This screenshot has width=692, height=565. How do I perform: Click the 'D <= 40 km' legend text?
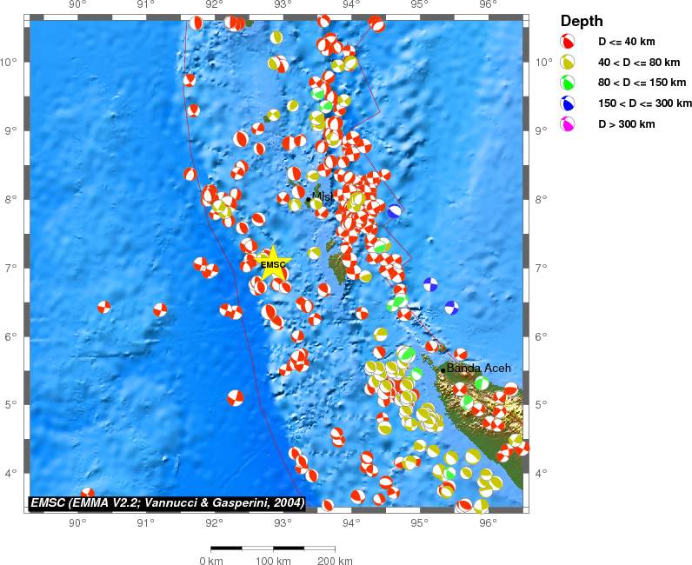click(x=626, y=41)
